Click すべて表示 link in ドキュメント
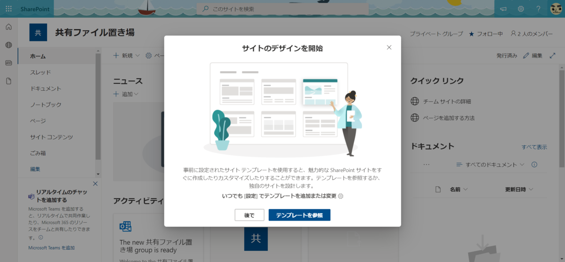565x262 pixels. point(534,147)
